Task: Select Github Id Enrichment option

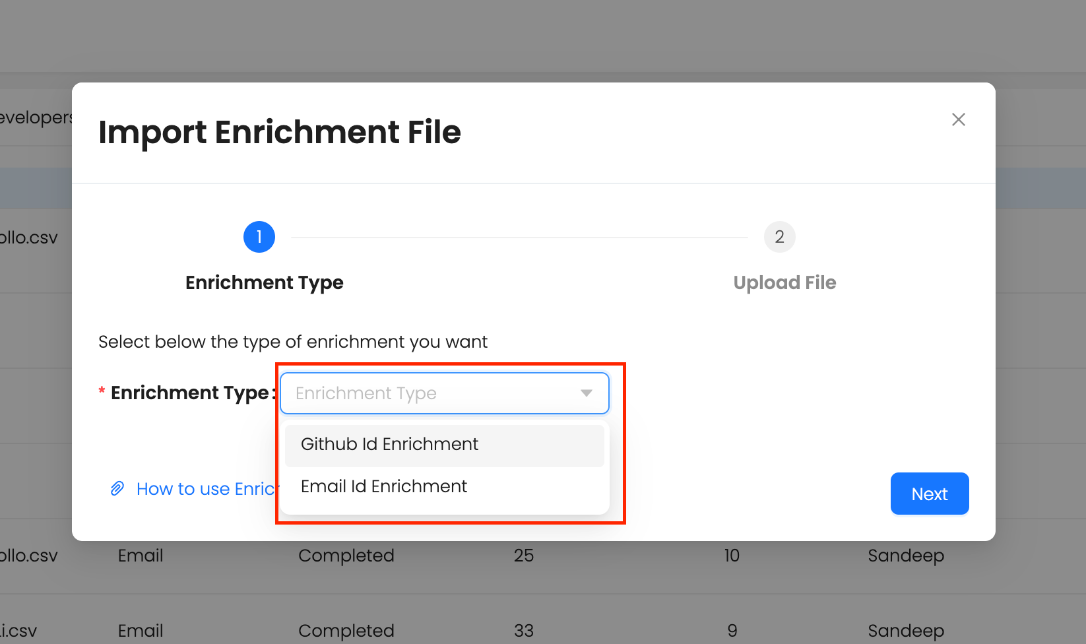Action: coord(389,445)
